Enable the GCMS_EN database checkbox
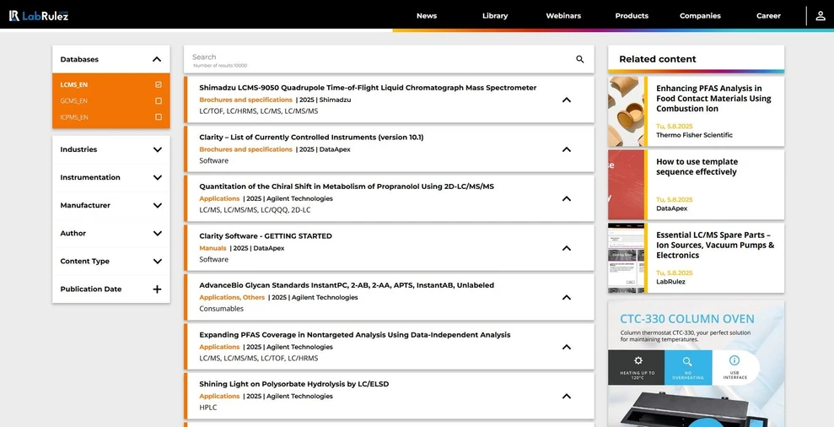 (x=159, y=101)
